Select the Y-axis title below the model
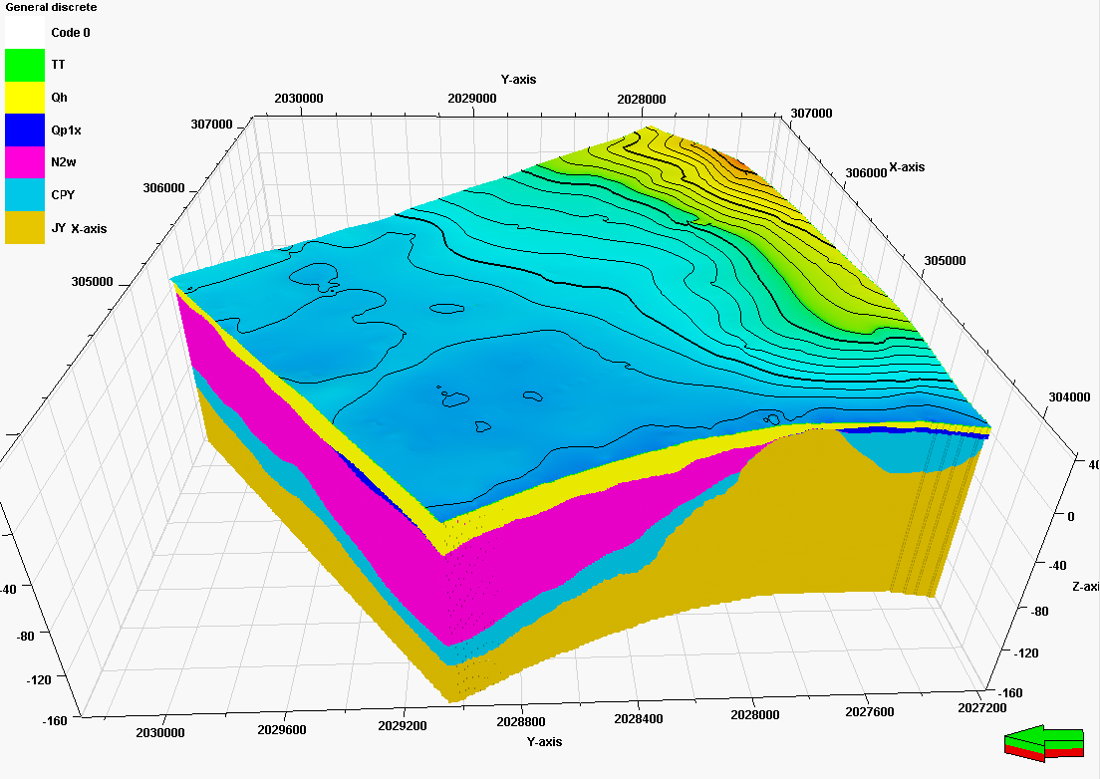Image resolution: width=1100 pixels, height=779 pixels. coord(544,742)
